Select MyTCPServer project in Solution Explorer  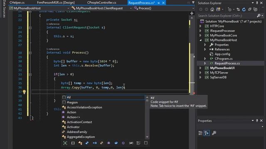[x=219, y=73]
